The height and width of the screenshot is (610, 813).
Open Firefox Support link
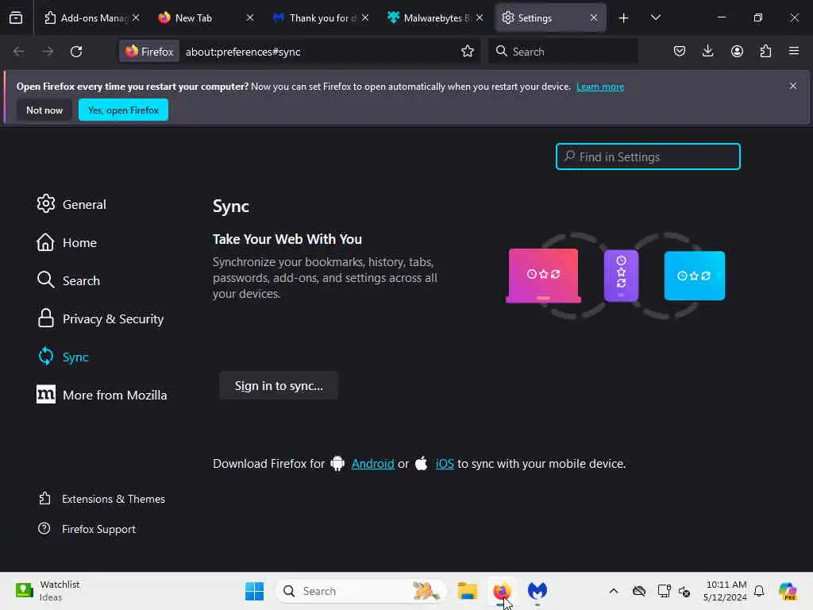click(x=87, y=529)
